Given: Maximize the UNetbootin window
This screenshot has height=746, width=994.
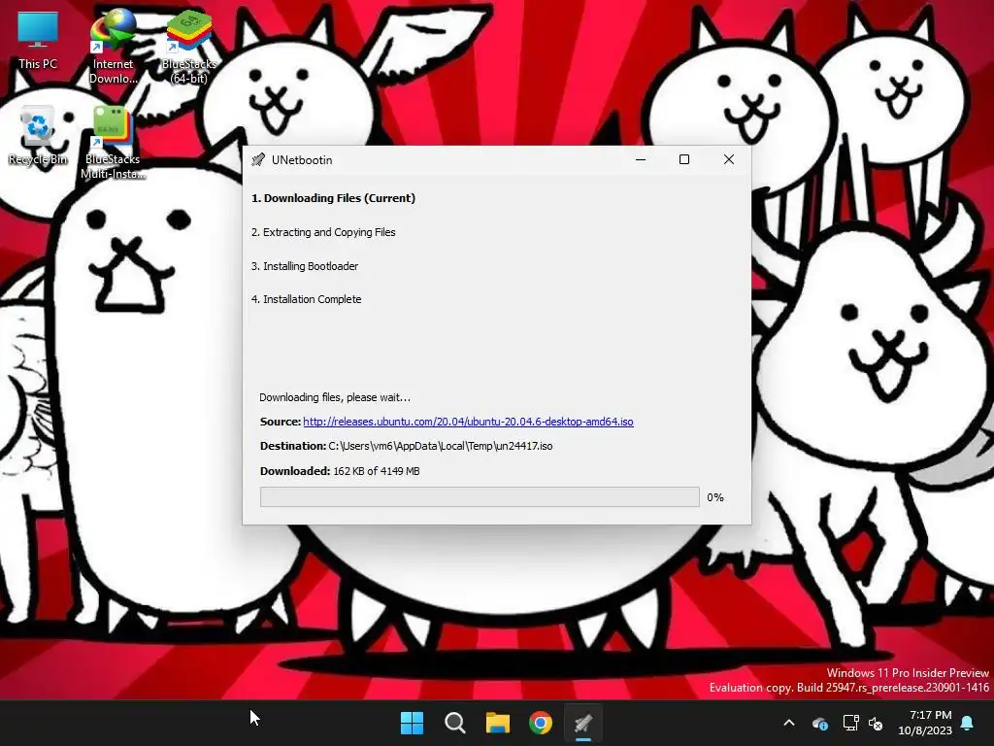Looking at the screenshot, I should [684, 160].
